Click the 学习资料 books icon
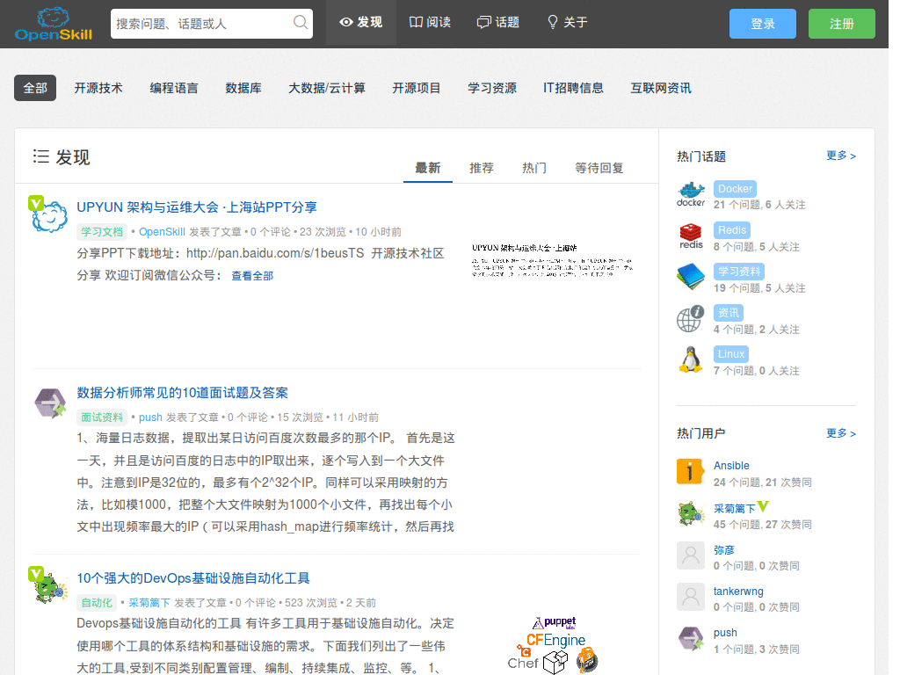Image resolution: width=900 pixels, height=675 pixels. point(691,277)
